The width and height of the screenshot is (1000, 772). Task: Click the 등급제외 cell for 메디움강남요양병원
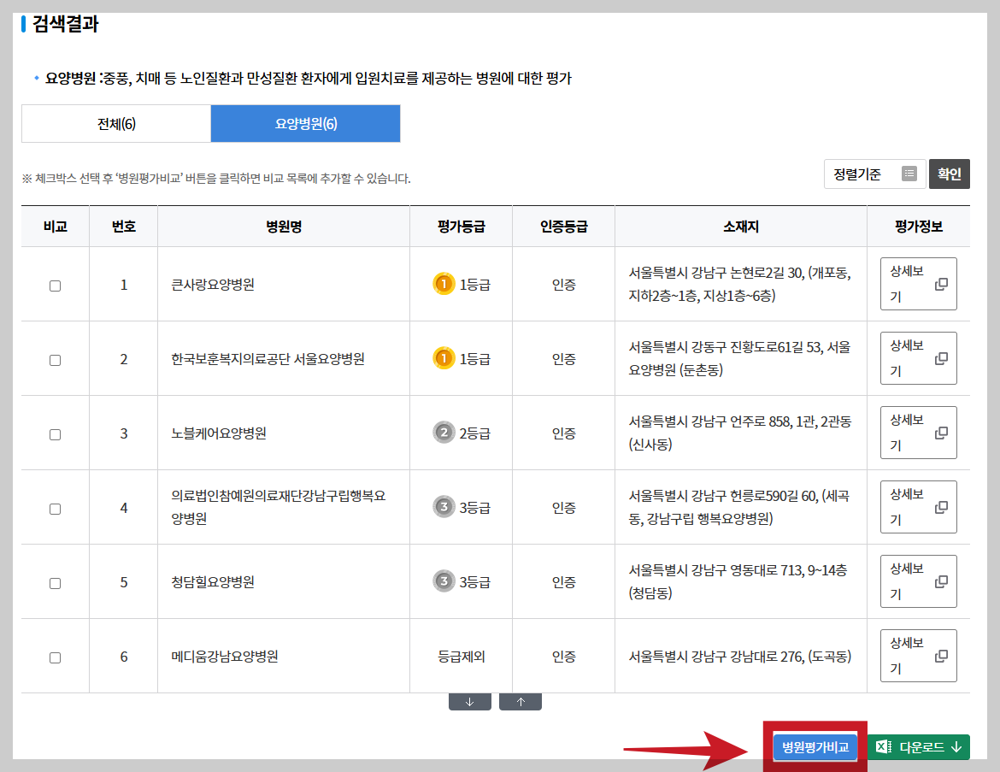click(461, 657)
